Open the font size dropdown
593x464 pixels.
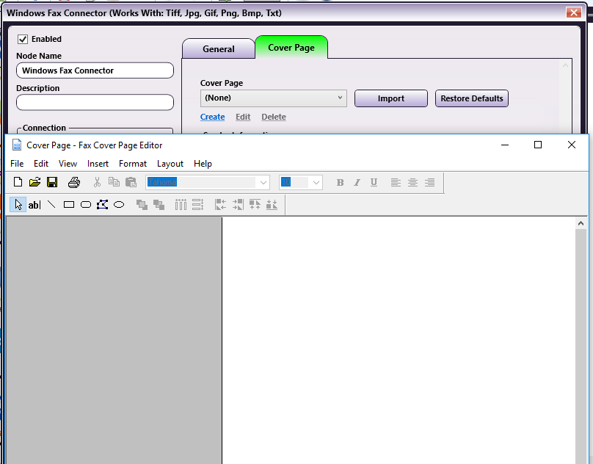316,182
